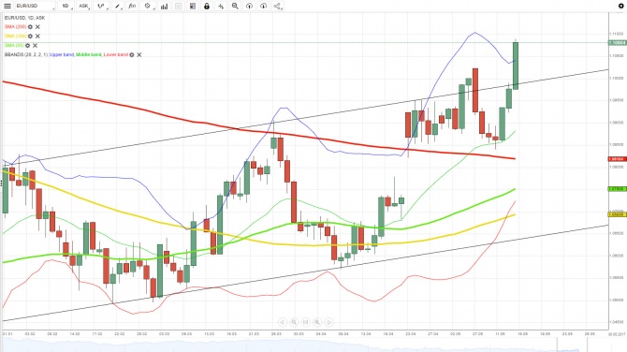The image size is (627, 352).
Task: Click the red SMA 200 price tag on axis
Action: point(618,159)
